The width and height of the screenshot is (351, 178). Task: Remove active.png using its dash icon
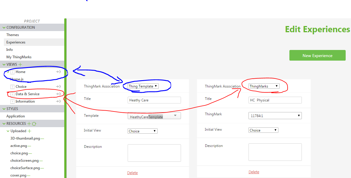click(29, 146)
